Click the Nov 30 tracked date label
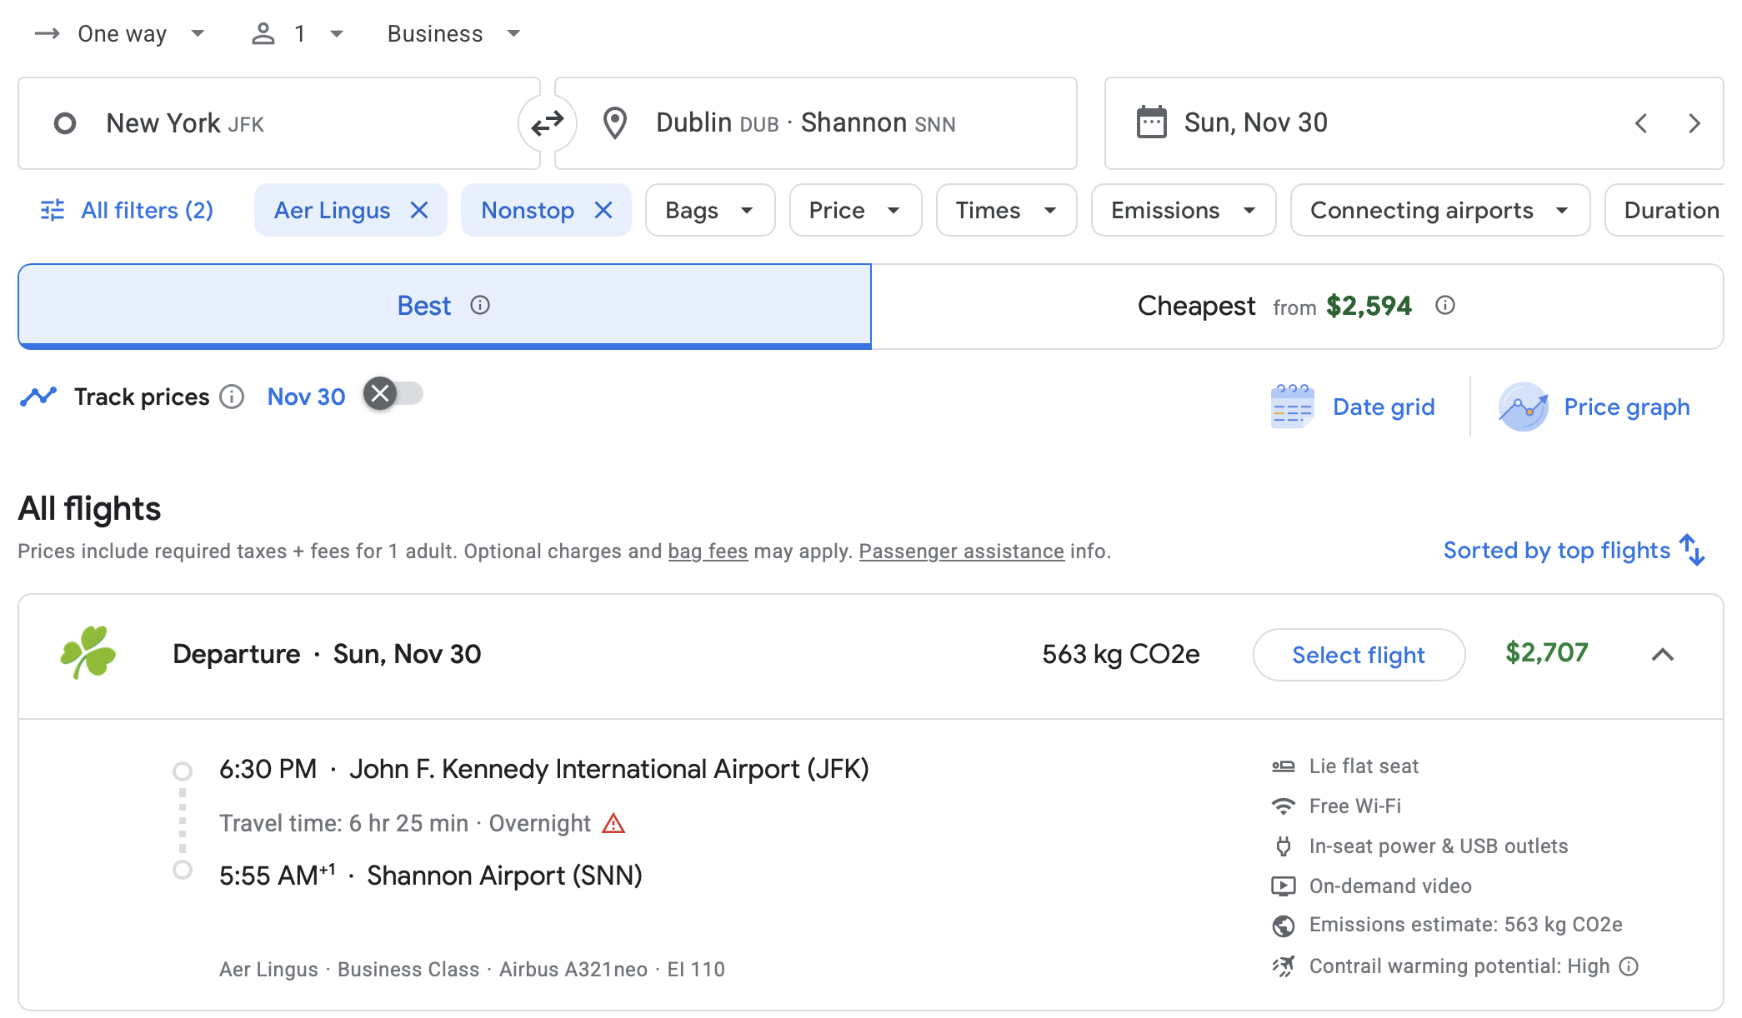The image size is (1742, 1018). (306, 397)
